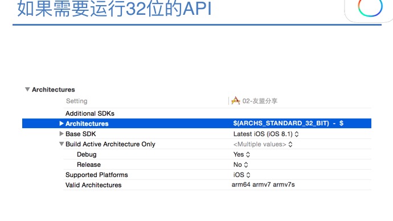Expand the Base SDK setting
This screenshot has height=221, width=393.
[62, 133]
